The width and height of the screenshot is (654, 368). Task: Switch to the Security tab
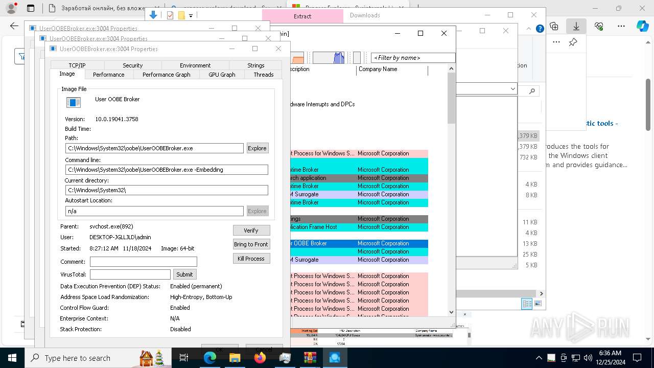coord(132,65)
